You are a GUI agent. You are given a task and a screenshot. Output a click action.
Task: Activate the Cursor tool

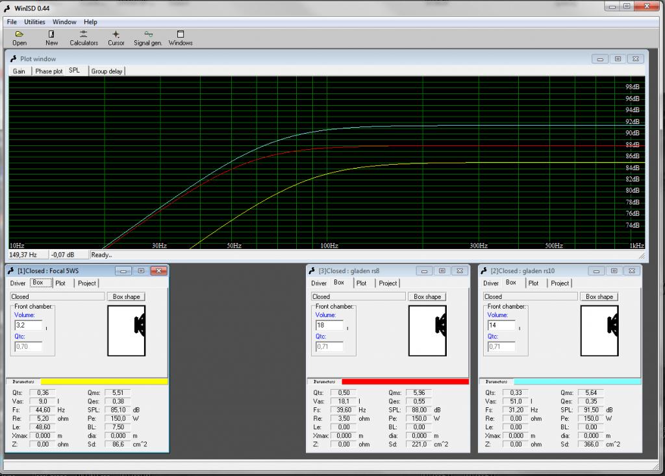click(116, 38)
